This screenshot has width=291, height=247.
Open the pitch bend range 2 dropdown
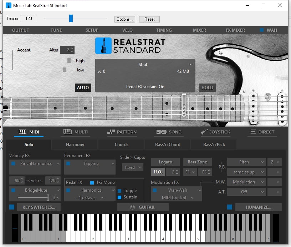point(275,162)
